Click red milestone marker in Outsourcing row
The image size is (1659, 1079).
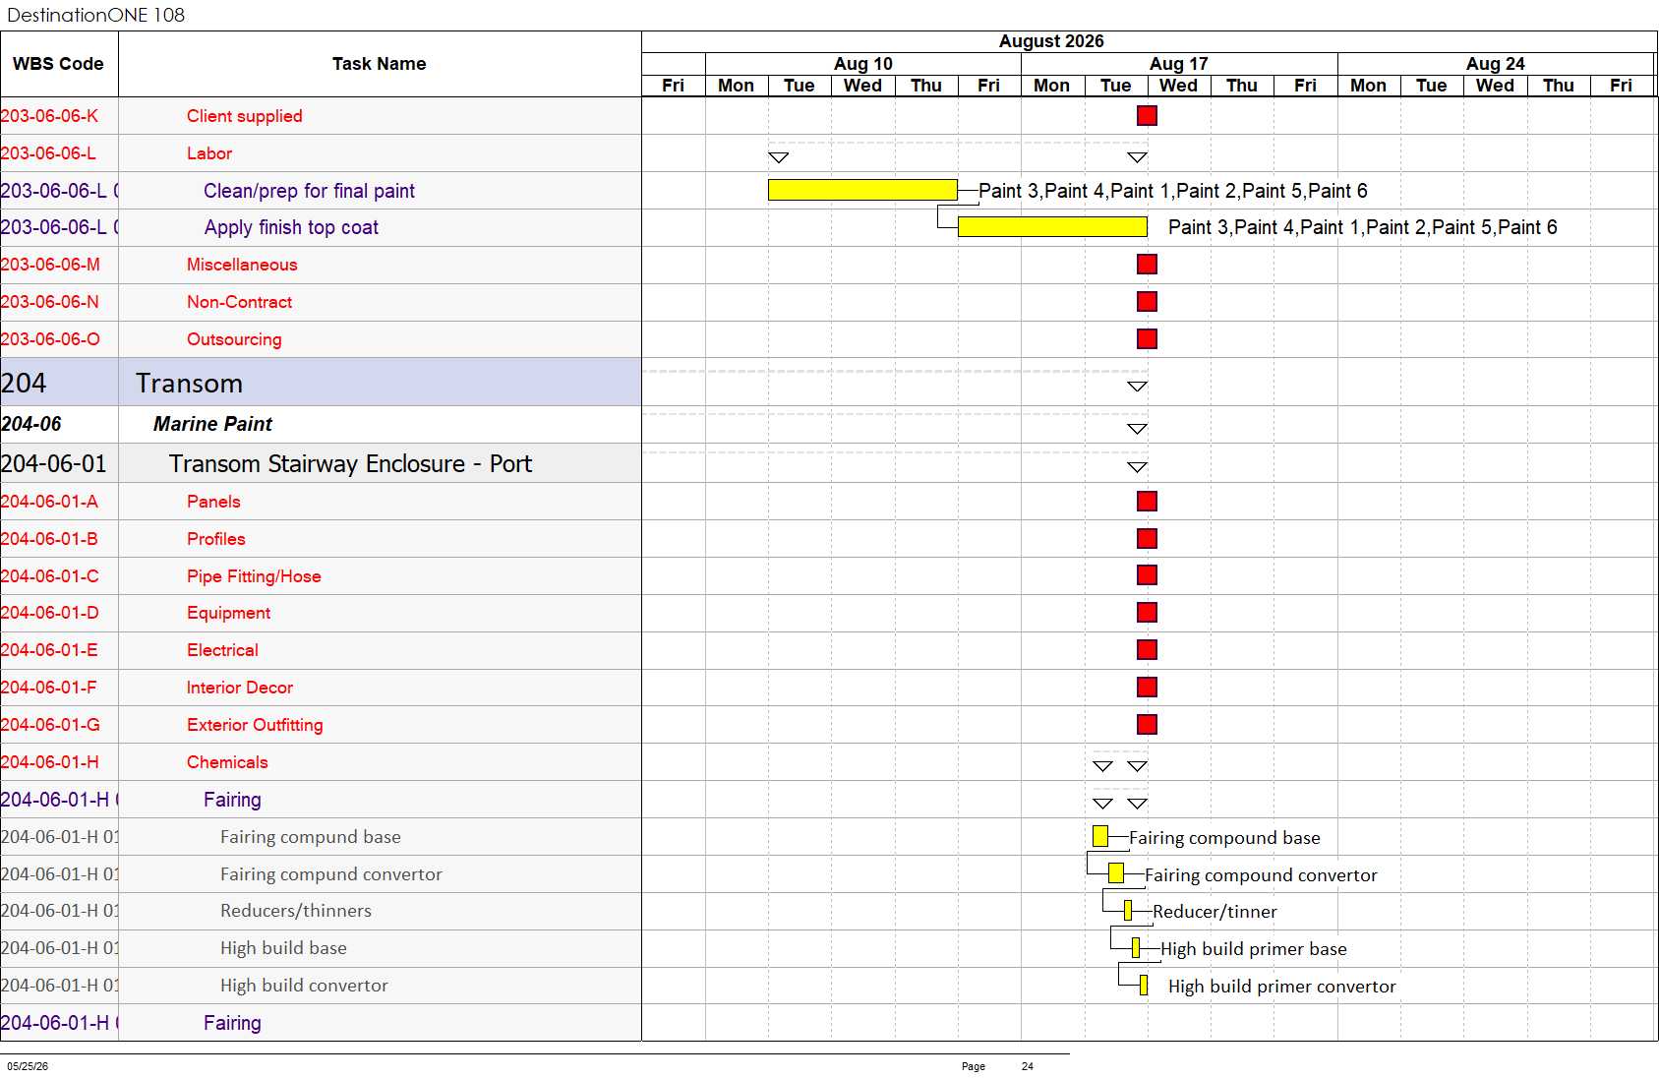[x=1147, y=339]
